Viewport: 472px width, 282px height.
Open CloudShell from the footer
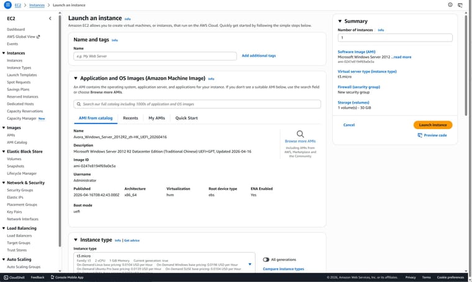[x=14, y=277]
